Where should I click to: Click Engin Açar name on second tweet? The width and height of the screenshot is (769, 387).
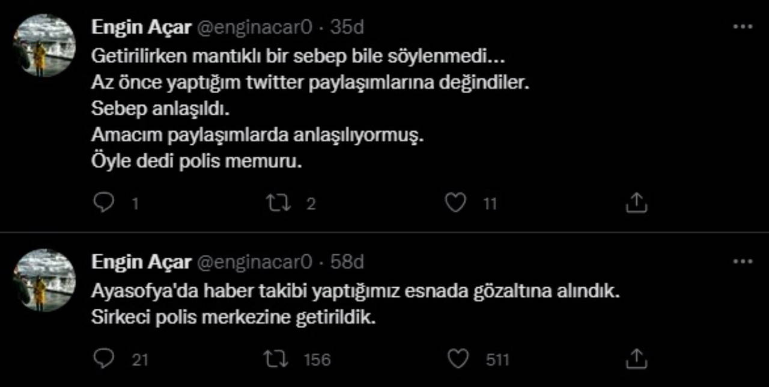point(141,261)
